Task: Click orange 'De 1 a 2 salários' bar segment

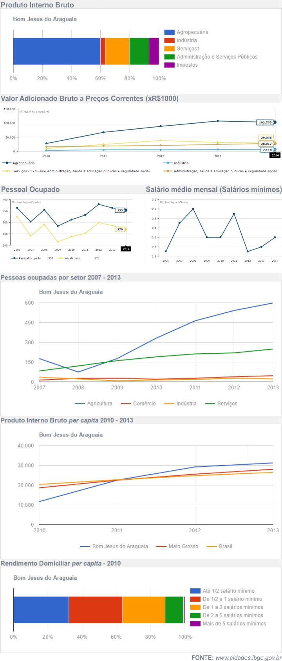Action: point(143,610)
